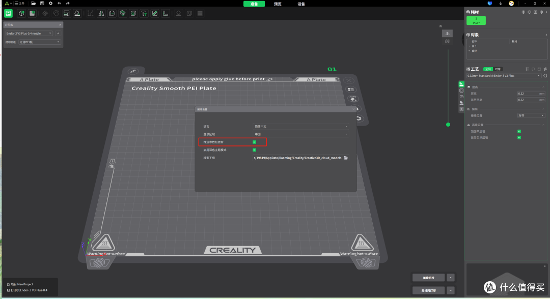Image resolution: width=550 pixels, height=299 pixels.
Task: Click the green image toolbar button at far left
Action: pyautogui.click(x=8, y=13)
